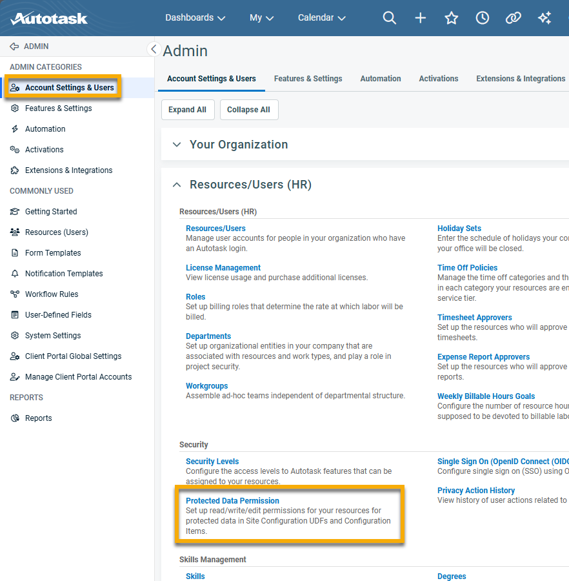Open LiveLinks via the chain link icon
569x581 pixels.
click(513, 17)
